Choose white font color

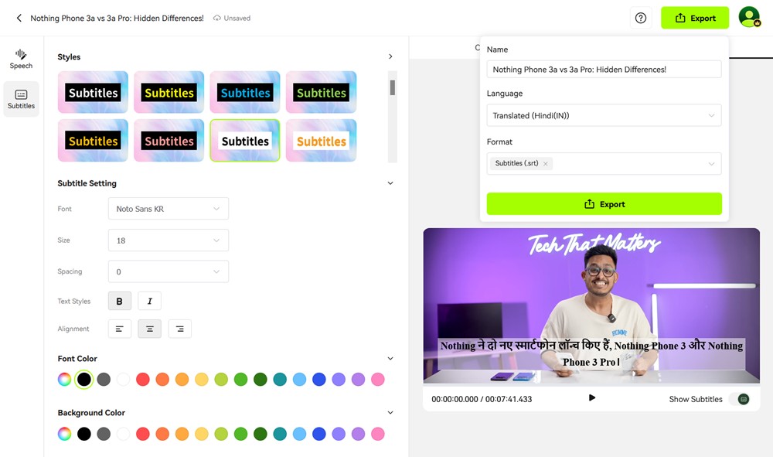pos(123,379)
